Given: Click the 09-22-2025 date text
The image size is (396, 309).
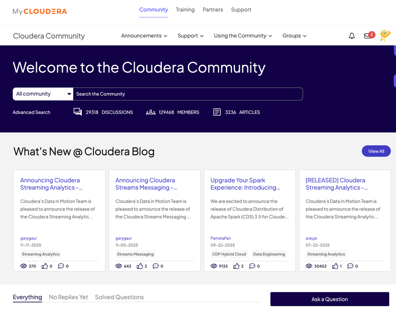Looking at the screenshot, I should [x=222, y=245].
